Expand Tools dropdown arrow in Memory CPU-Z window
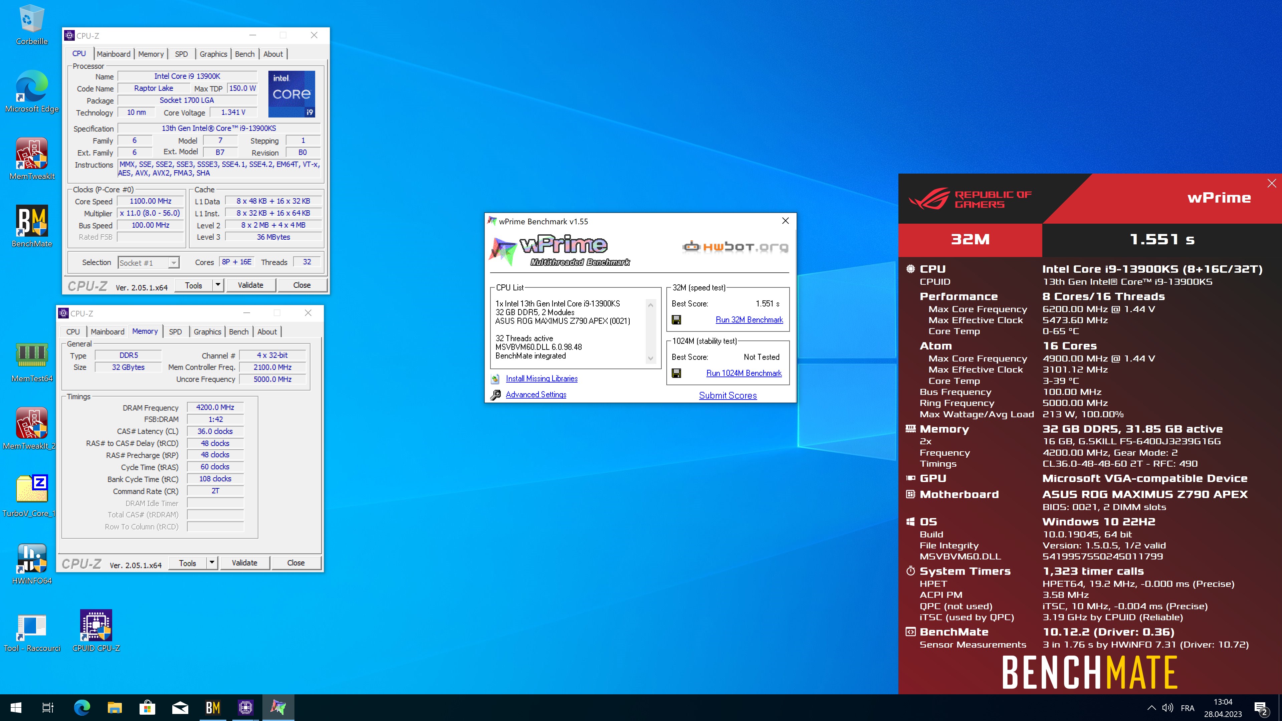Viewport: 1282px width, 721px height. 212,562
